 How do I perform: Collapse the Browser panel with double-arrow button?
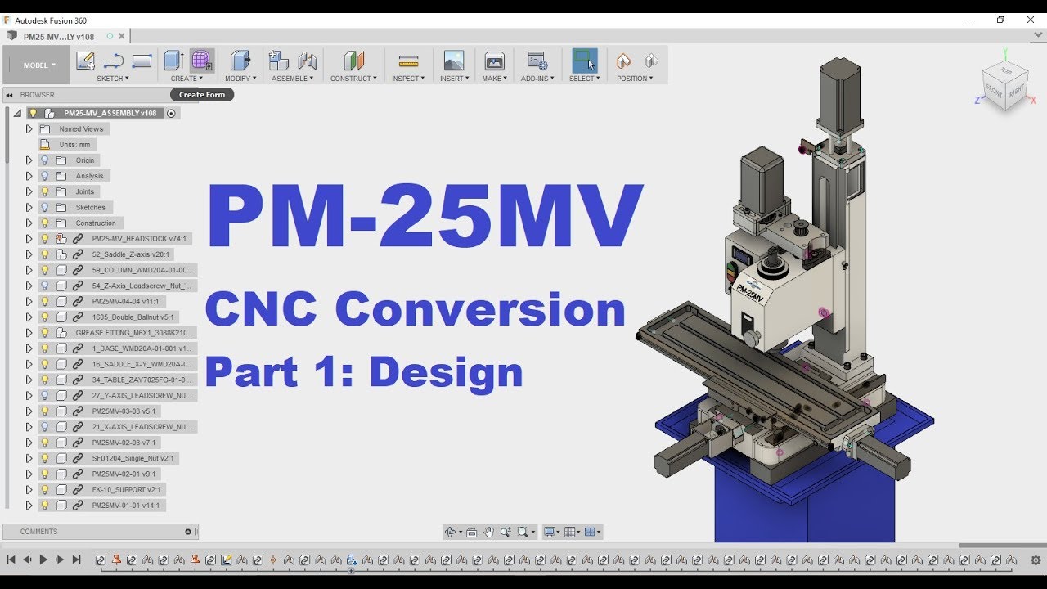10,95
